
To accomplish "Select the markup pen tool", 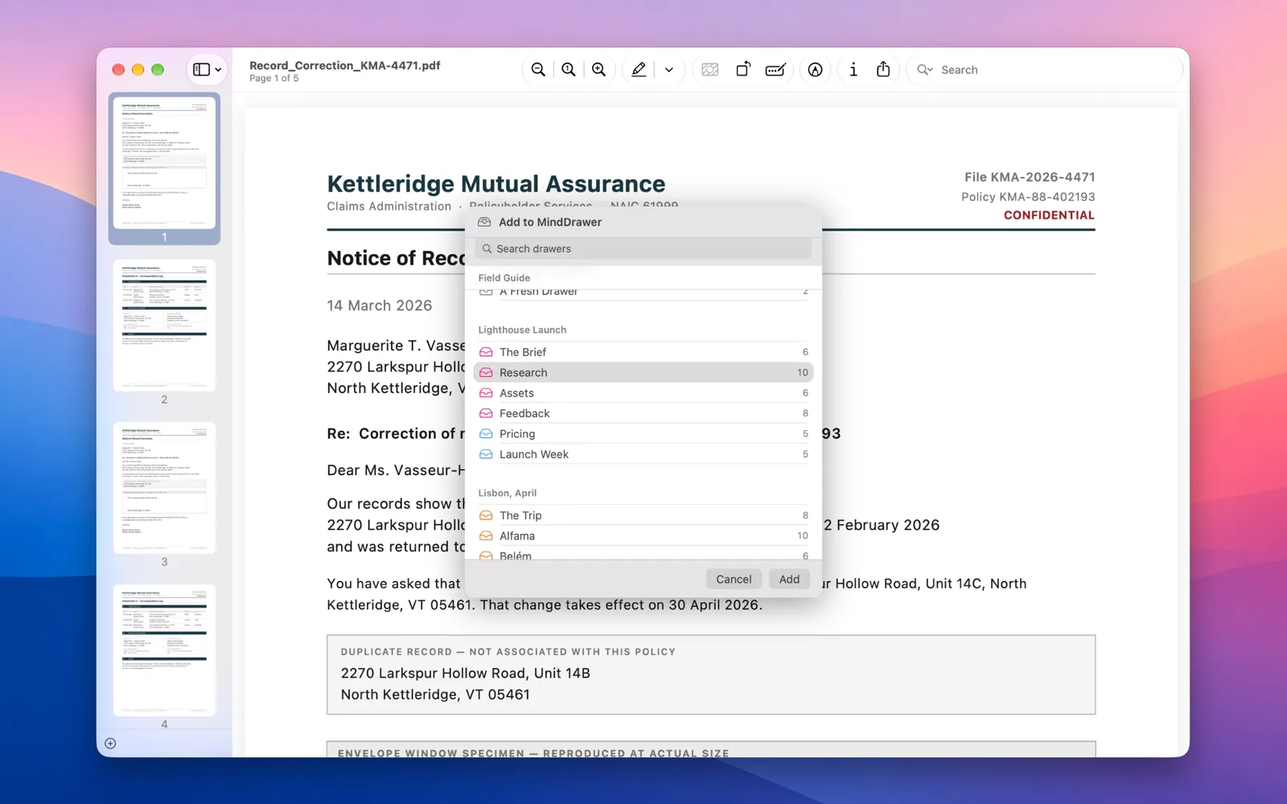I will (639, 70).
